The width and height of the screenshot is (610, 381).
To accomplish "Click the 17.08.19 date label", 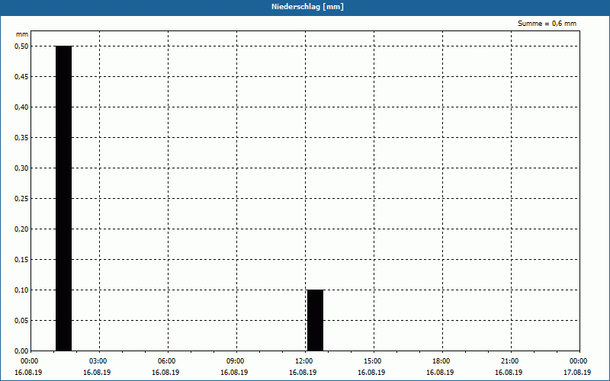I will pyautogui.click(x=577, y=372).
